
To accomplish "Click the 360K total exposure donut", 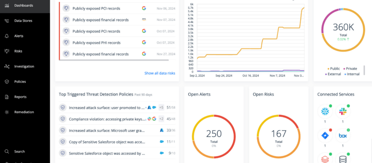I will coord(343,29).
